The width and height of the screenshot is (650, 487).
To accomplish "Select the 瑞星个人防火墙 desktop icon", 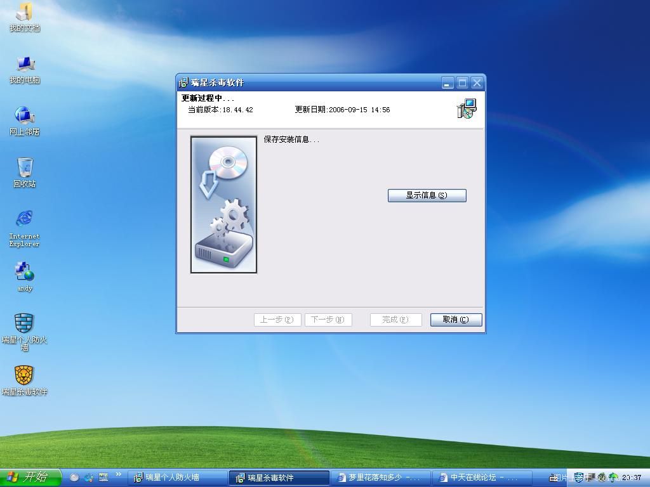I will click(25, 332).
